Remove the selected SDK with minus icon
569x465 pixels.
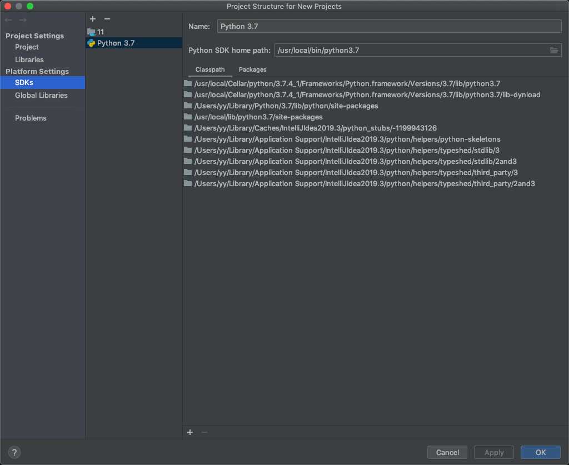point(107,19)
